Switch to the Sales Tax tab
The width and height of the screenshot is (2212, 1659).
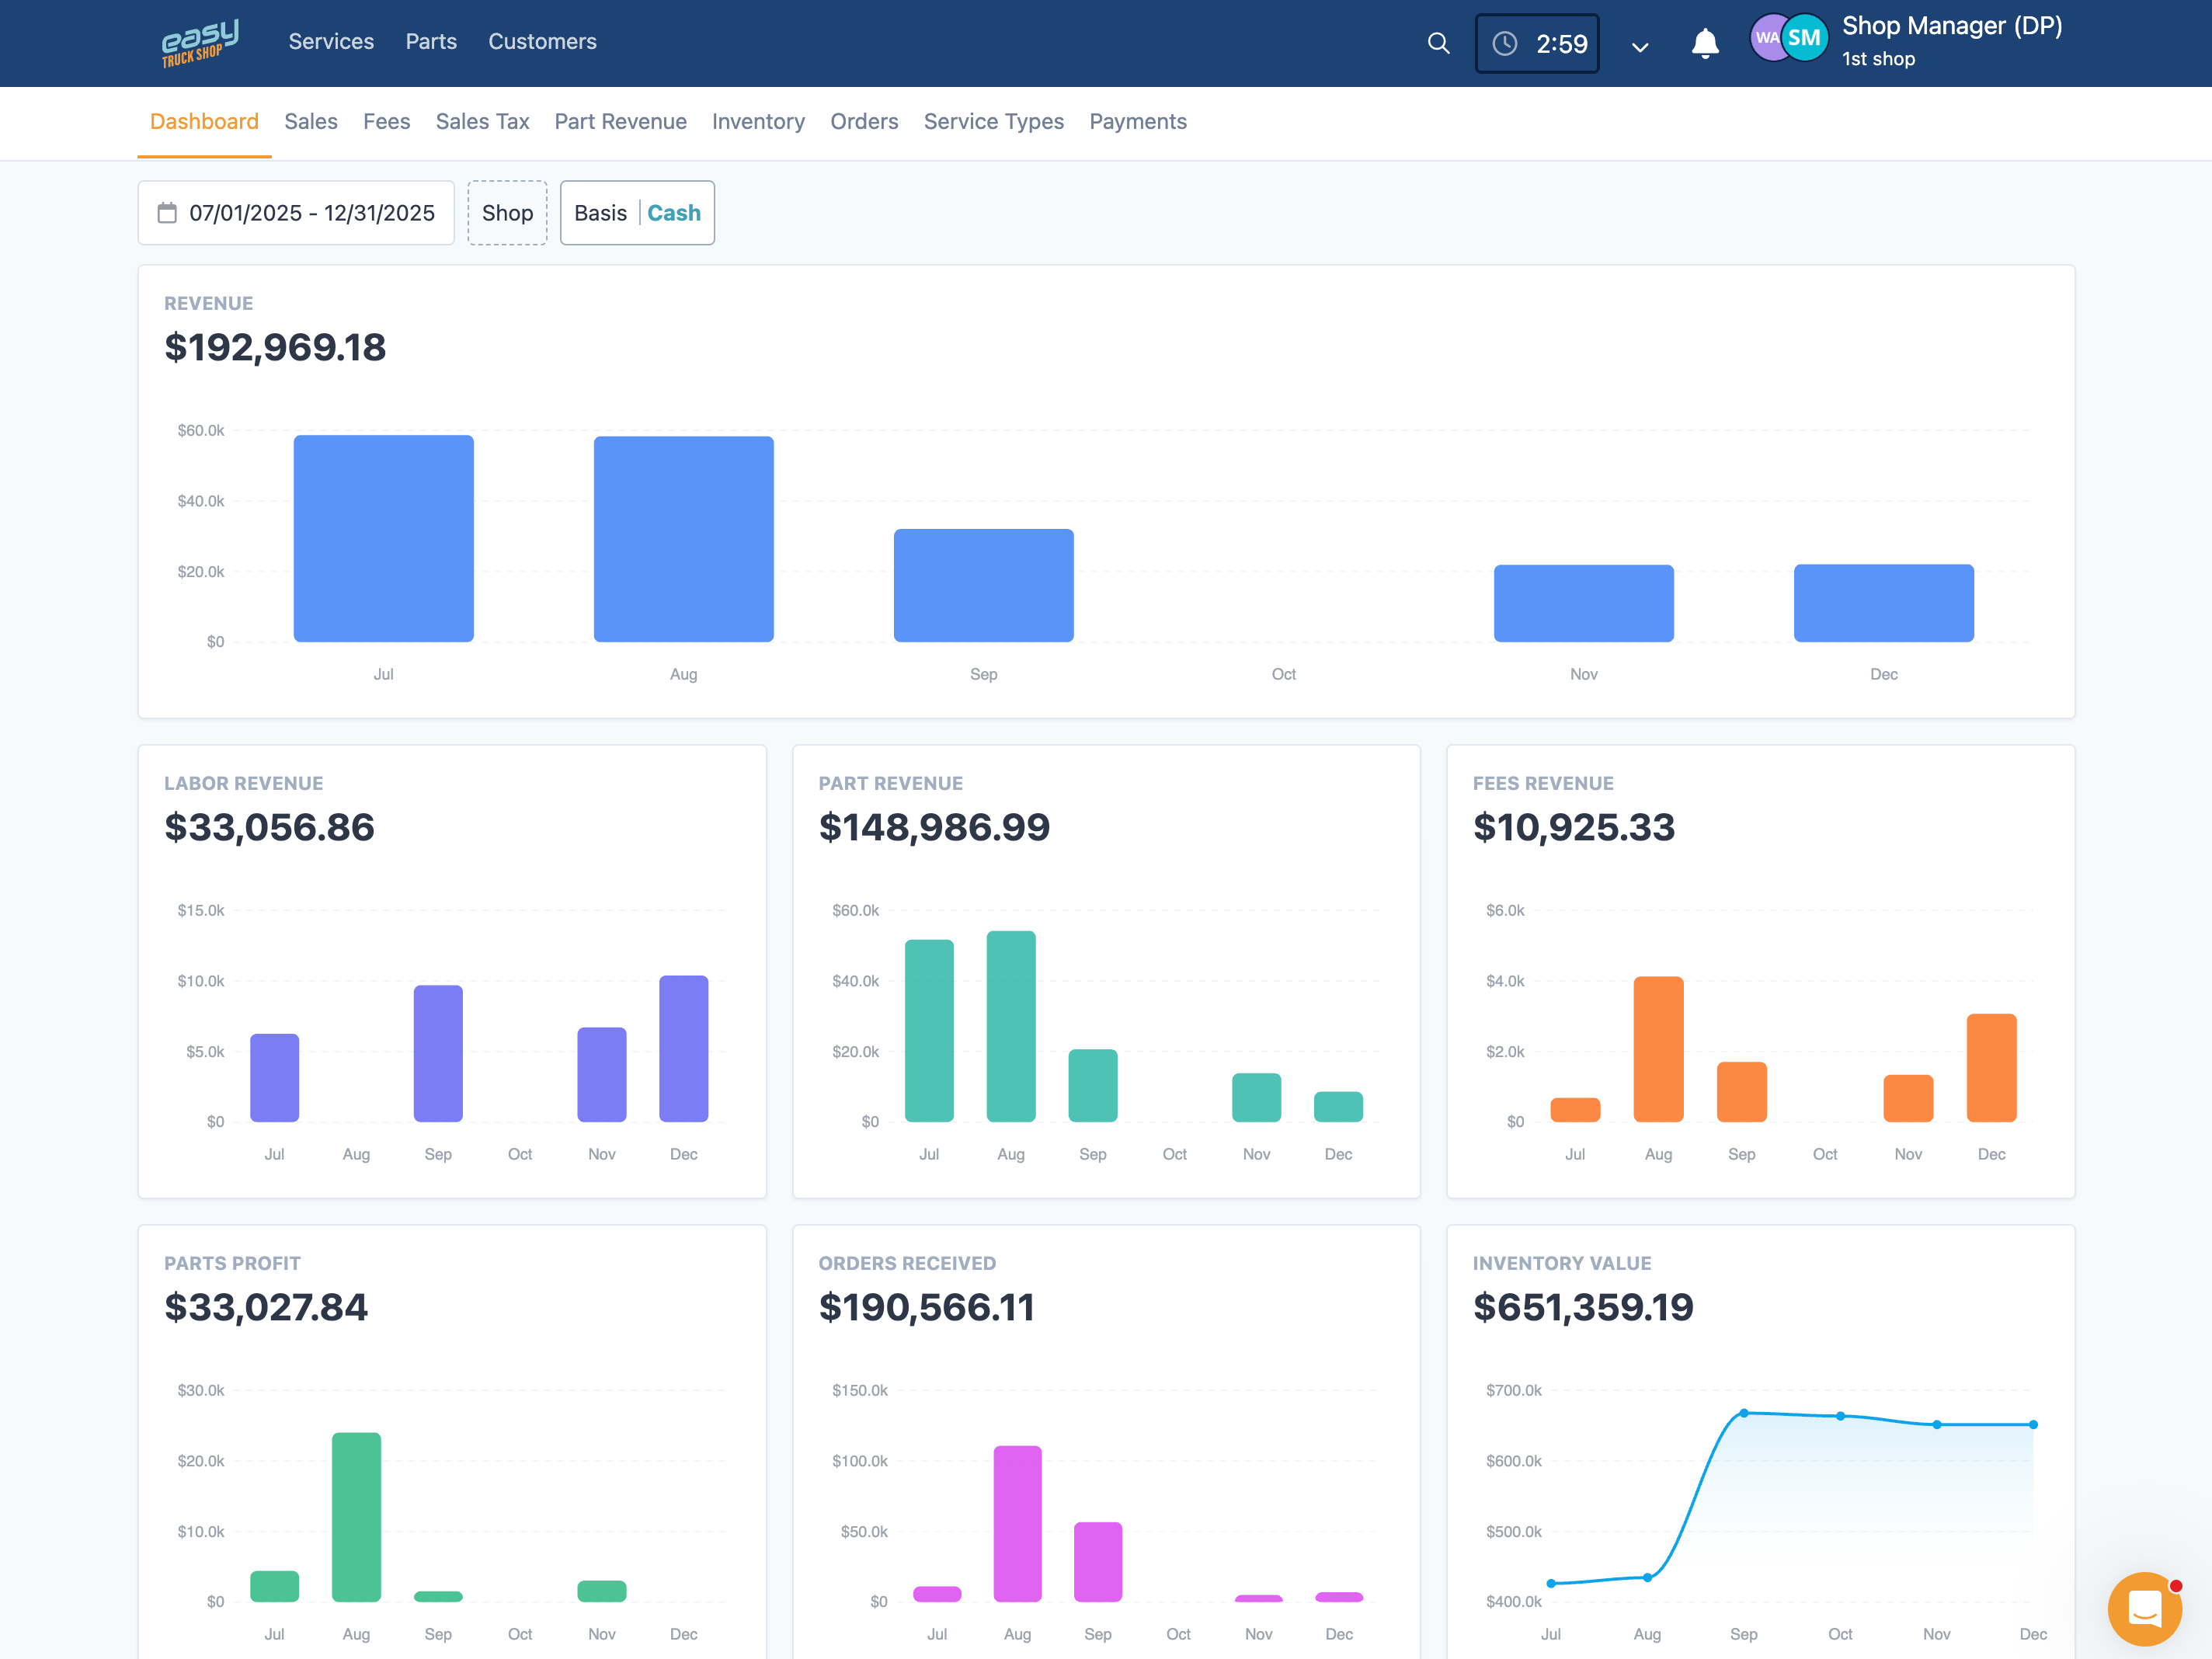click(482, 121)
